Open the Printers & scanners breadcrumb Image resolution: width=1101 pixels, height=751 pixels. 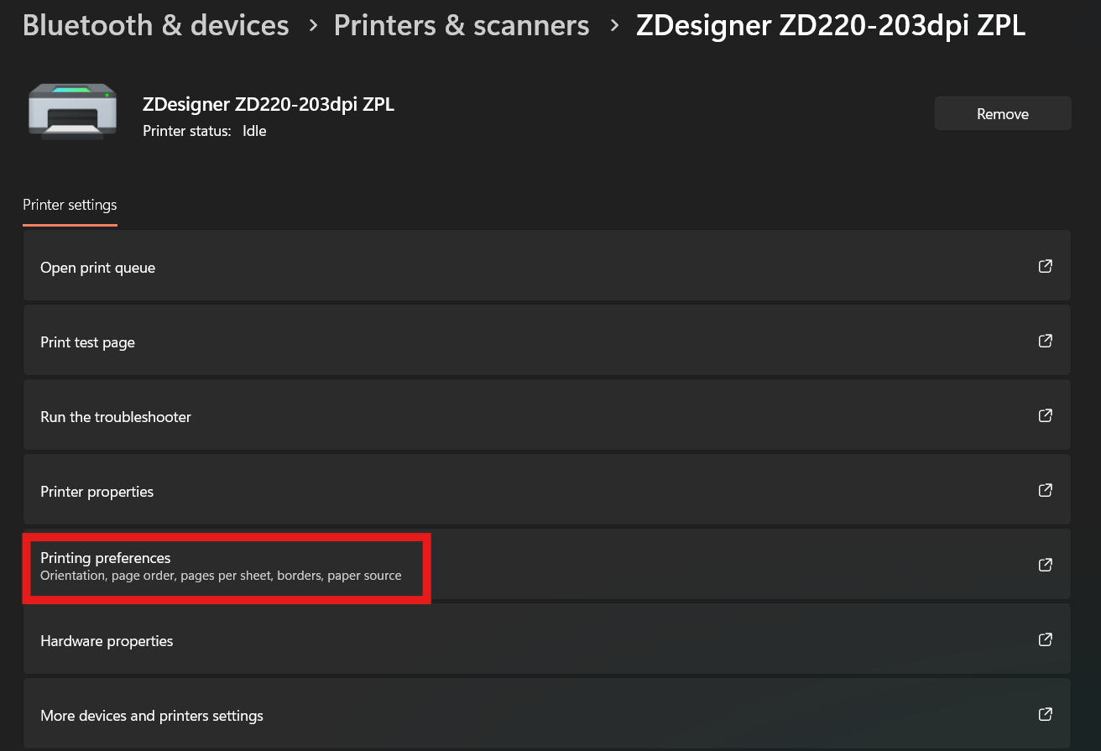[x=461, y=25]
